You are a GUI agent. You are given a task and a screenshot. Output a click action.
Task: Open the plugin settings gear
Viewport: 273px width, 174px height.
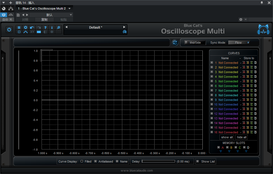coord(26,28)
